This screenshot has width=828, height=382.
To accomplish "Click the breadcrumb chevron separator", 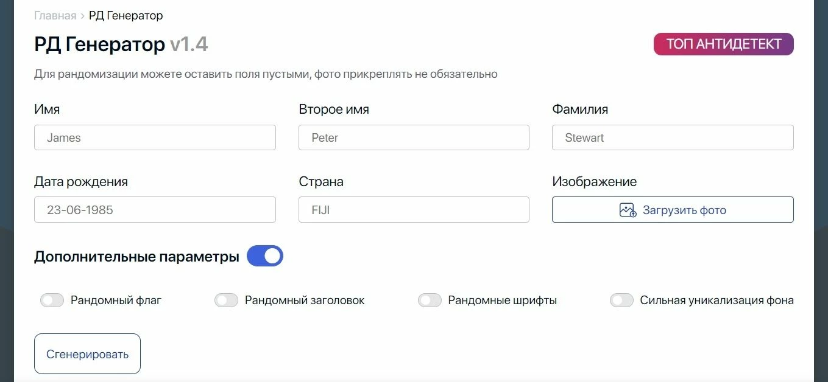I will [83, 16].
